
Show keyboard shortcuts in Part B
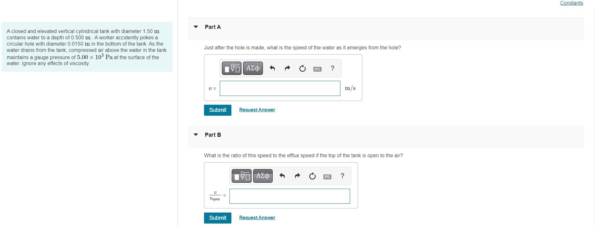click(x=327, y=177)
